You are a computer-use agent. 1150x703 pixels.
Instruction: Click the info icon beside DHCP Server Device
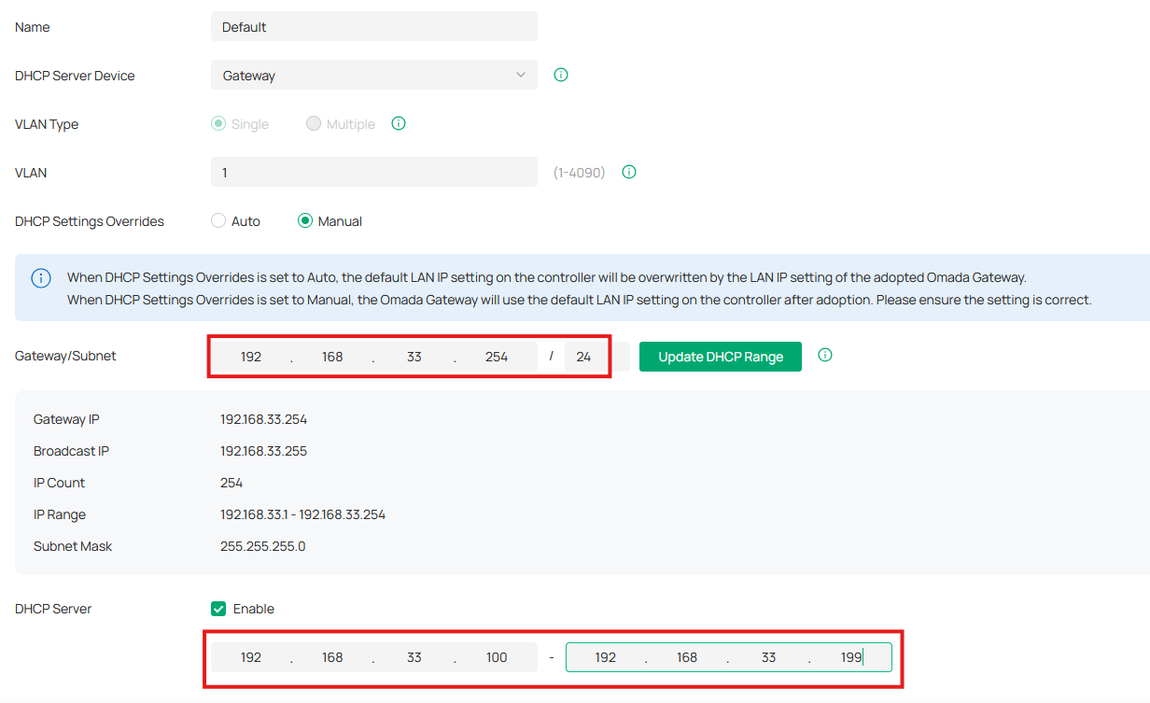560,74
